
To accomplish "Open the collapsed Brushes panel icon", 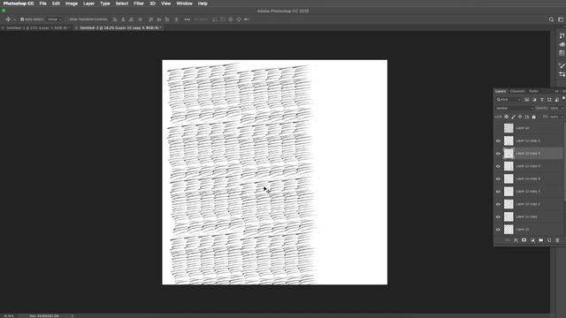I will point(562,65).
